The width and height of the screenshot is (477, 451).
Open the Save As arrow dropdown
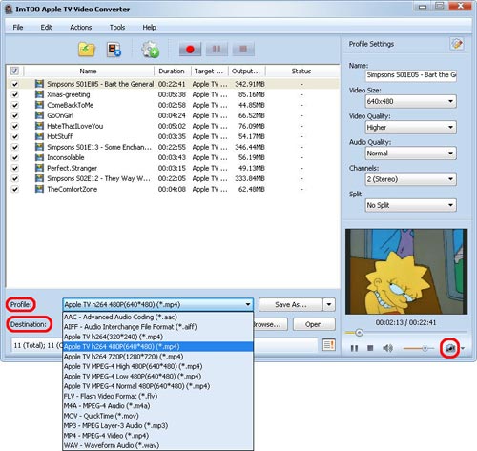[x=329, y=304]
